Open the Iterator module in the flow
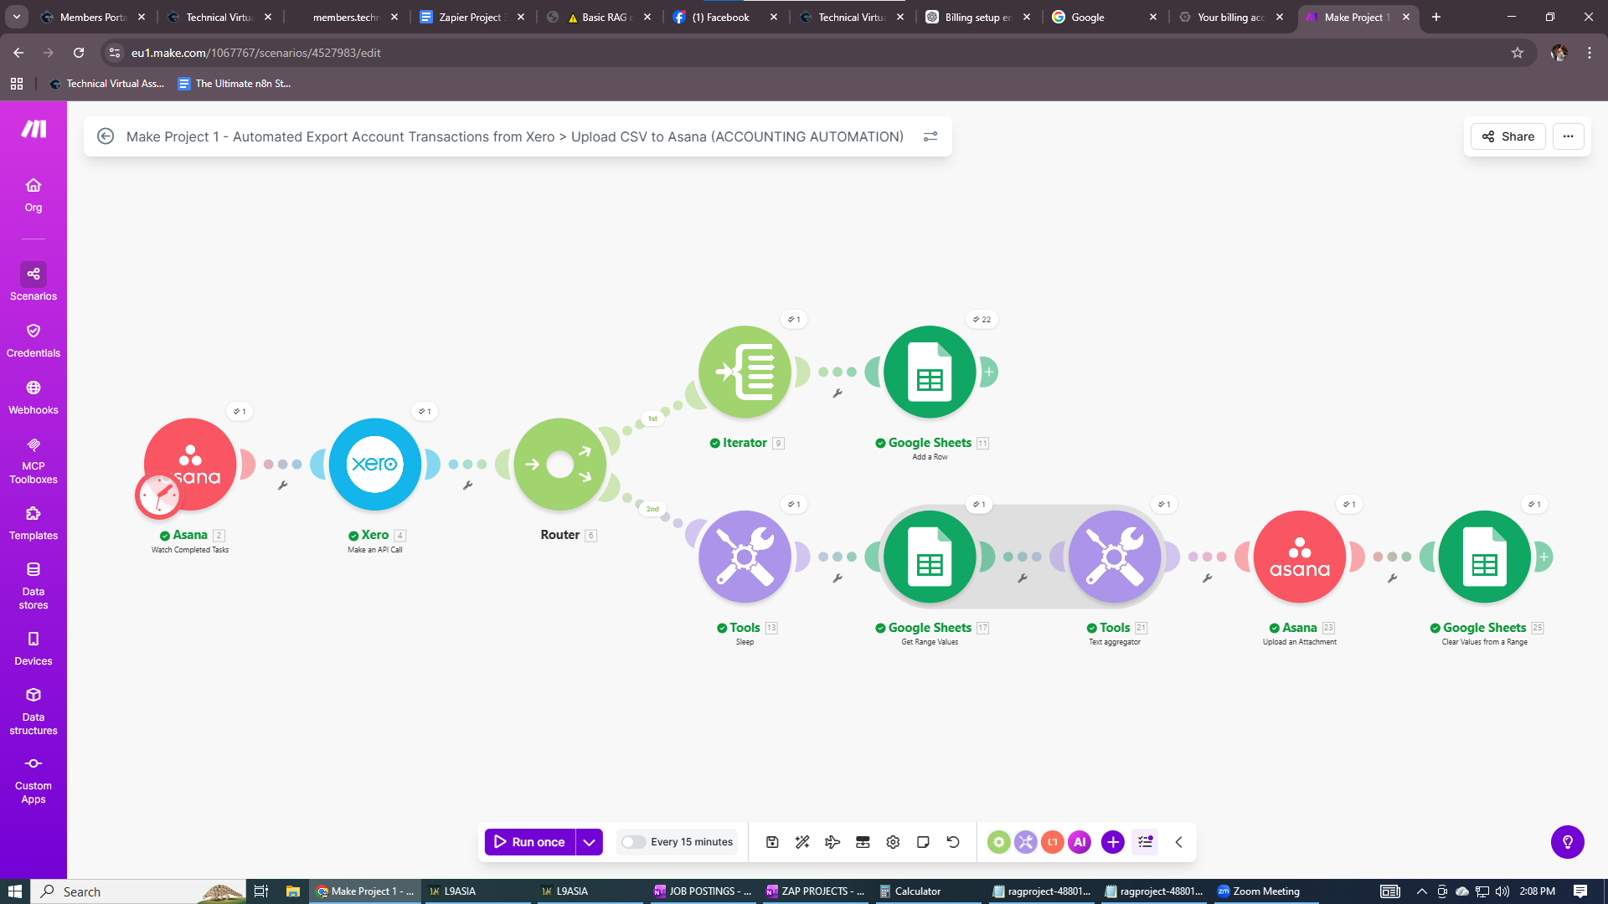This screenshot has width=1608, height=904. pyautogui.click(x=745, y=372)
